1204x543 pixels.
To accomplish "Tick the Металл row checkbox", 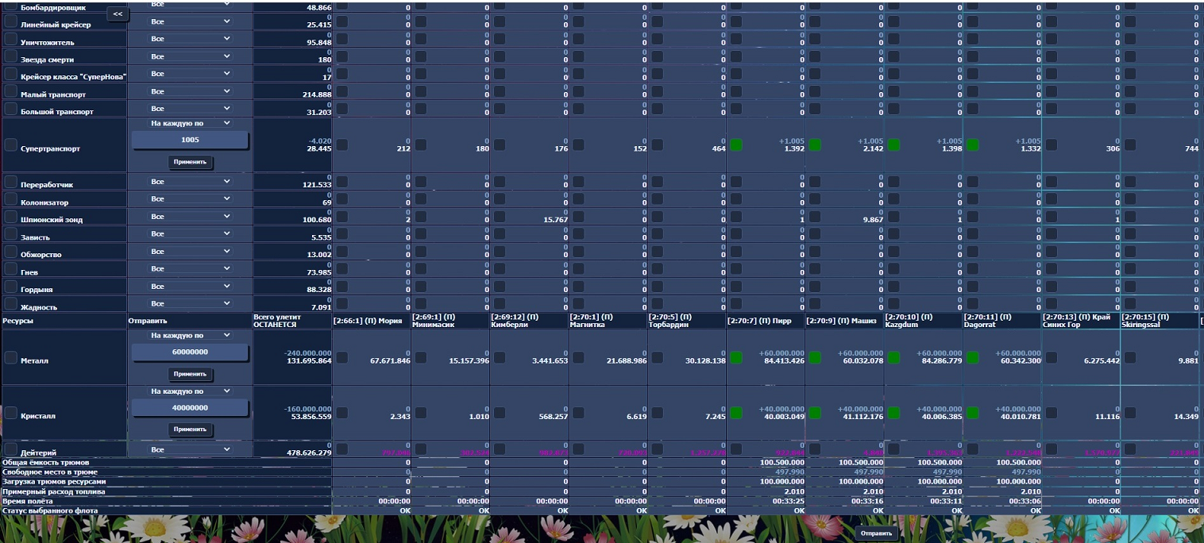I will tap(11, 357).
